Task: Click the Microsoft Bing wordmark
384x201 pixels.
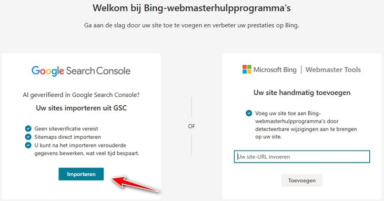Action: click(x=275, y=69)
